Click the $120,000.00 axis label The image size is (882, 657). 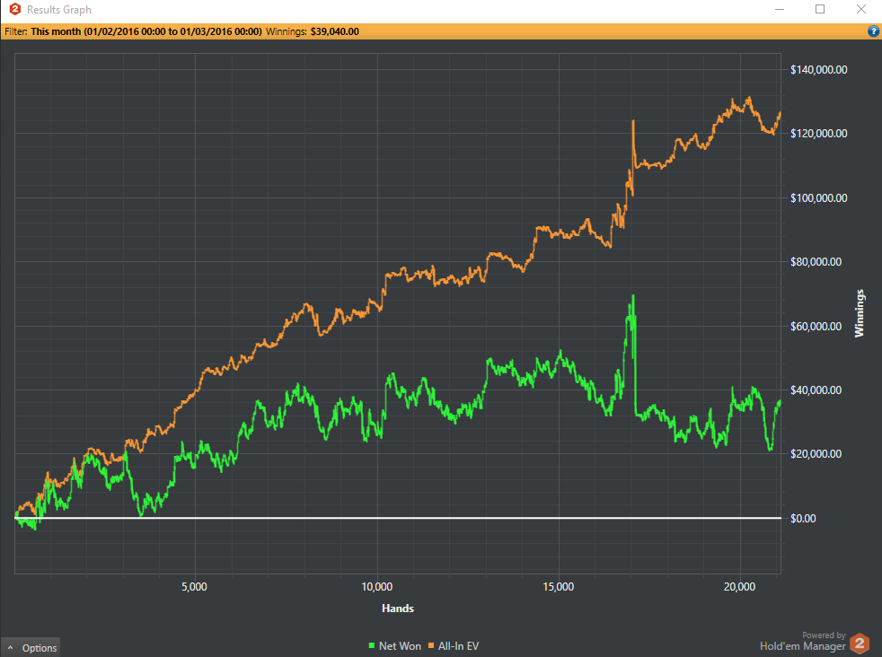click(x=818, y=133)
